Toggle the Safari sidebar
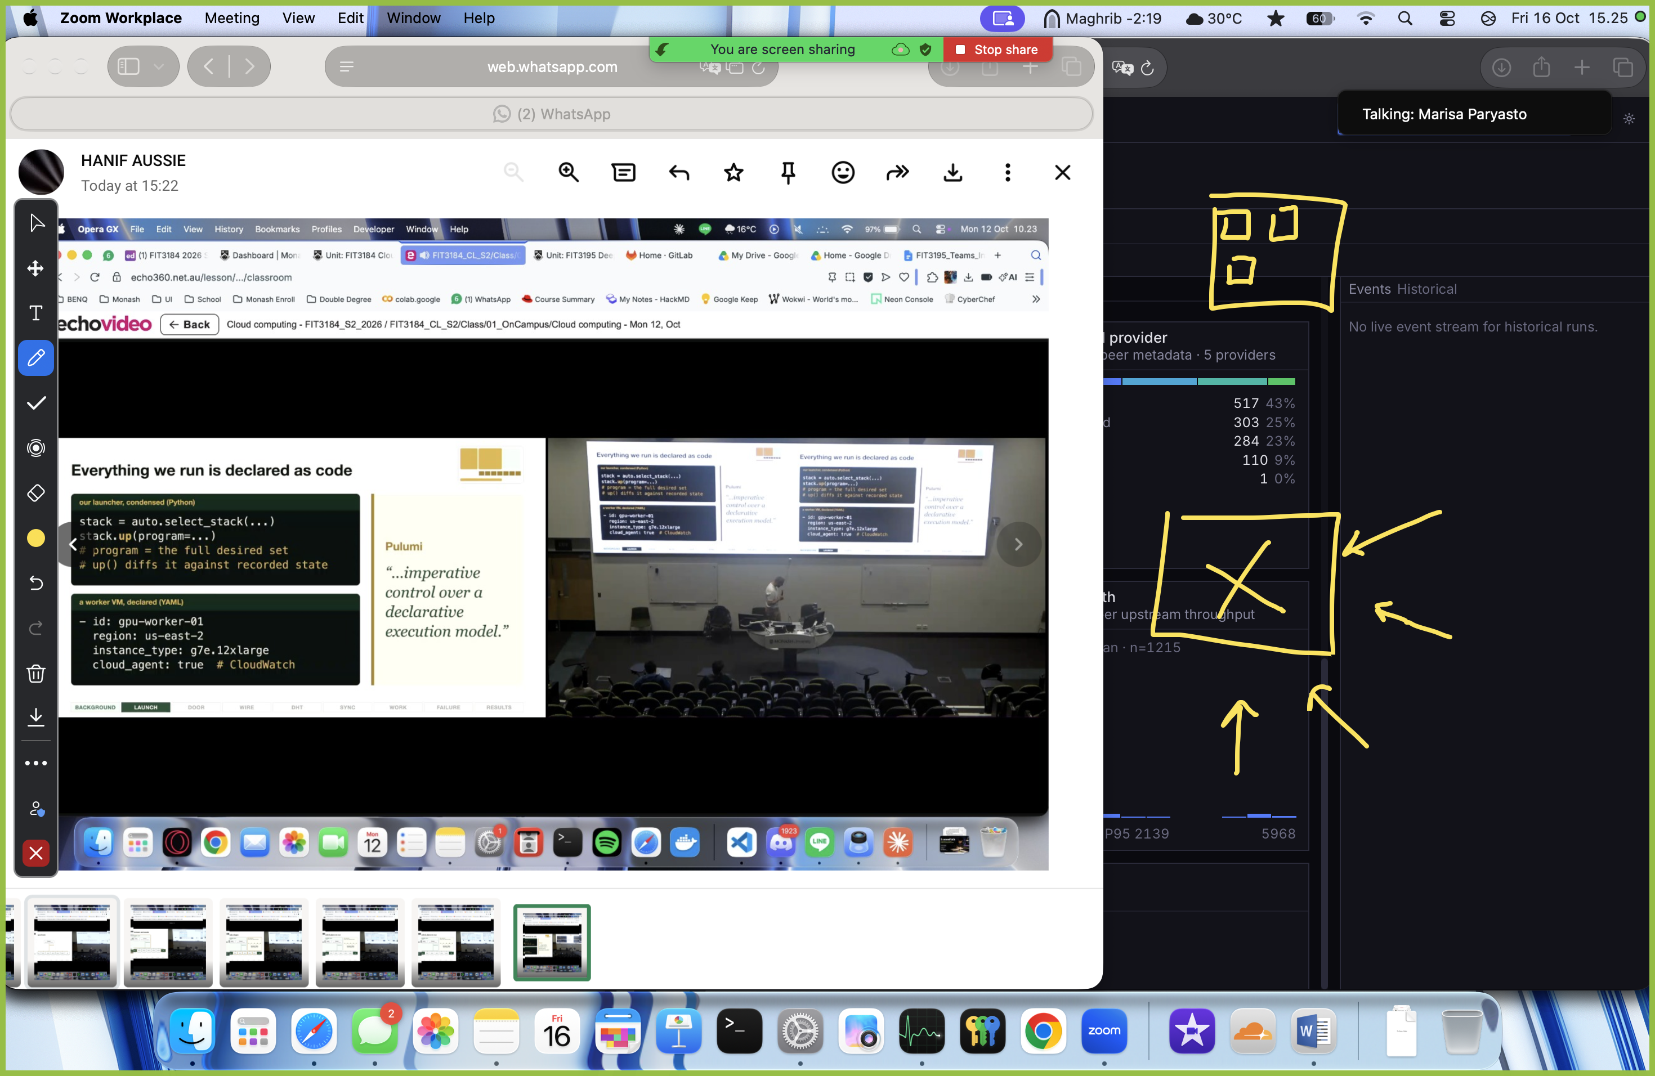This screenshot has height=1076, width=1655. (x=129, y=67)
